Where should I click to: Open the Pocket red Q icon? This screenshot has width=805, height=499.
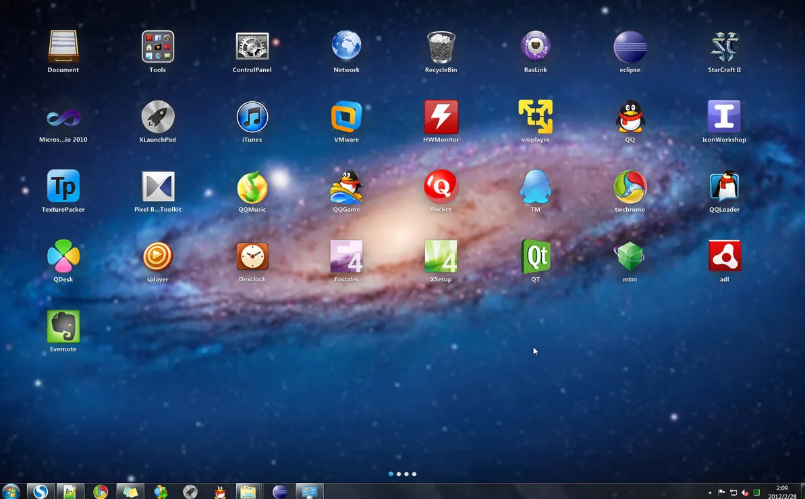click(441, 186)
